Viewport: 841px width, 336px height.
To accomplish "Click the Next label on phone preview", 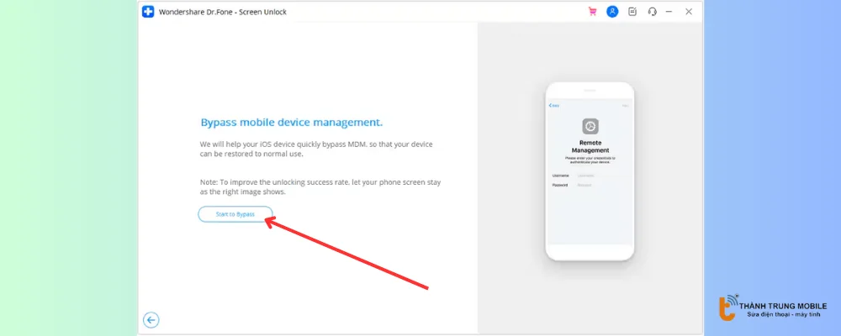I will point(626,105).
